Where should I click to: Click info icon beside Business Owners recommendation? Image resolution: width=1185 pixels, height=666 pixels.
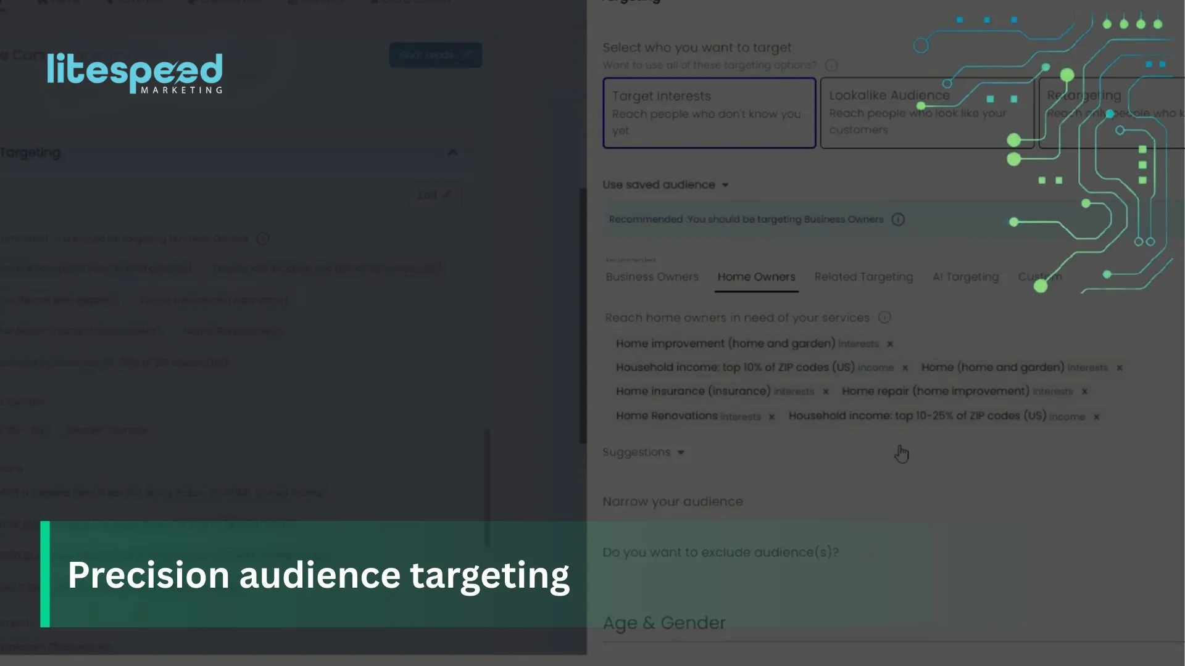click(898, 220)
